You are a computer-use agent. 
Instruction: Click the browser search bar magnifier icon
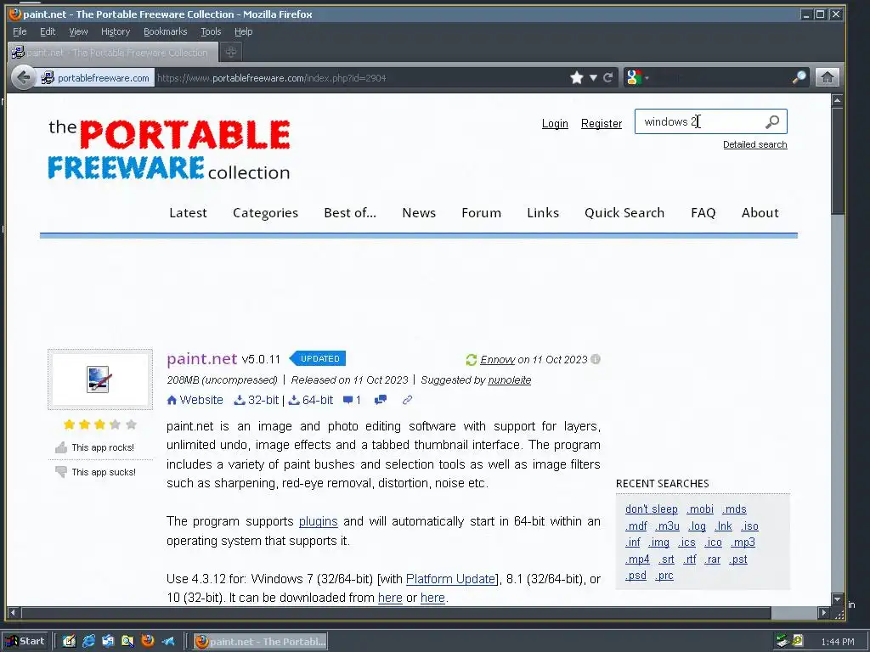click(799, 77)
